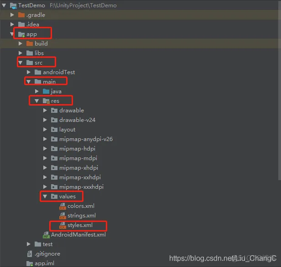
Task: Expand the .gradle folder arrow
Action: coord(12,15)
